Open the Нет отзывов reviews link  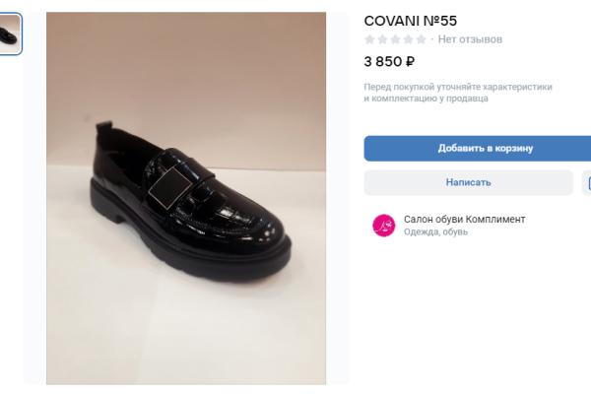pyautogui.click(x=470, y=39)
